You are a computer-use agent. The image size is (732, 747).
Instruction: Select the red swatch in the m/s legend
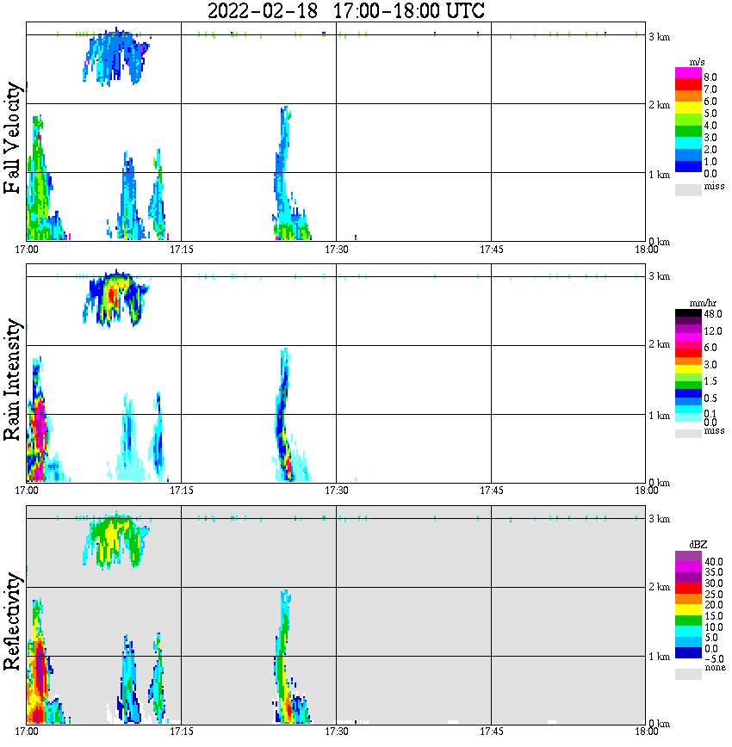pos(688,85)
